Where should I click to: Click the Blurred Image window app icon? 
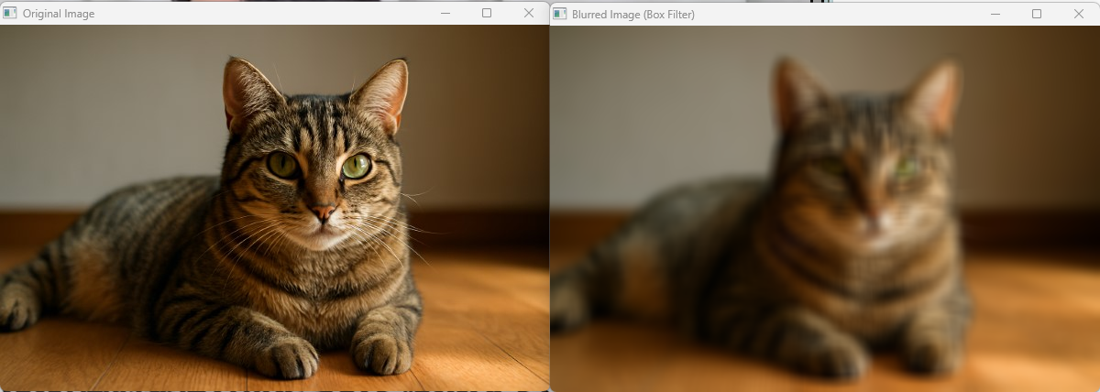point(559,14)
